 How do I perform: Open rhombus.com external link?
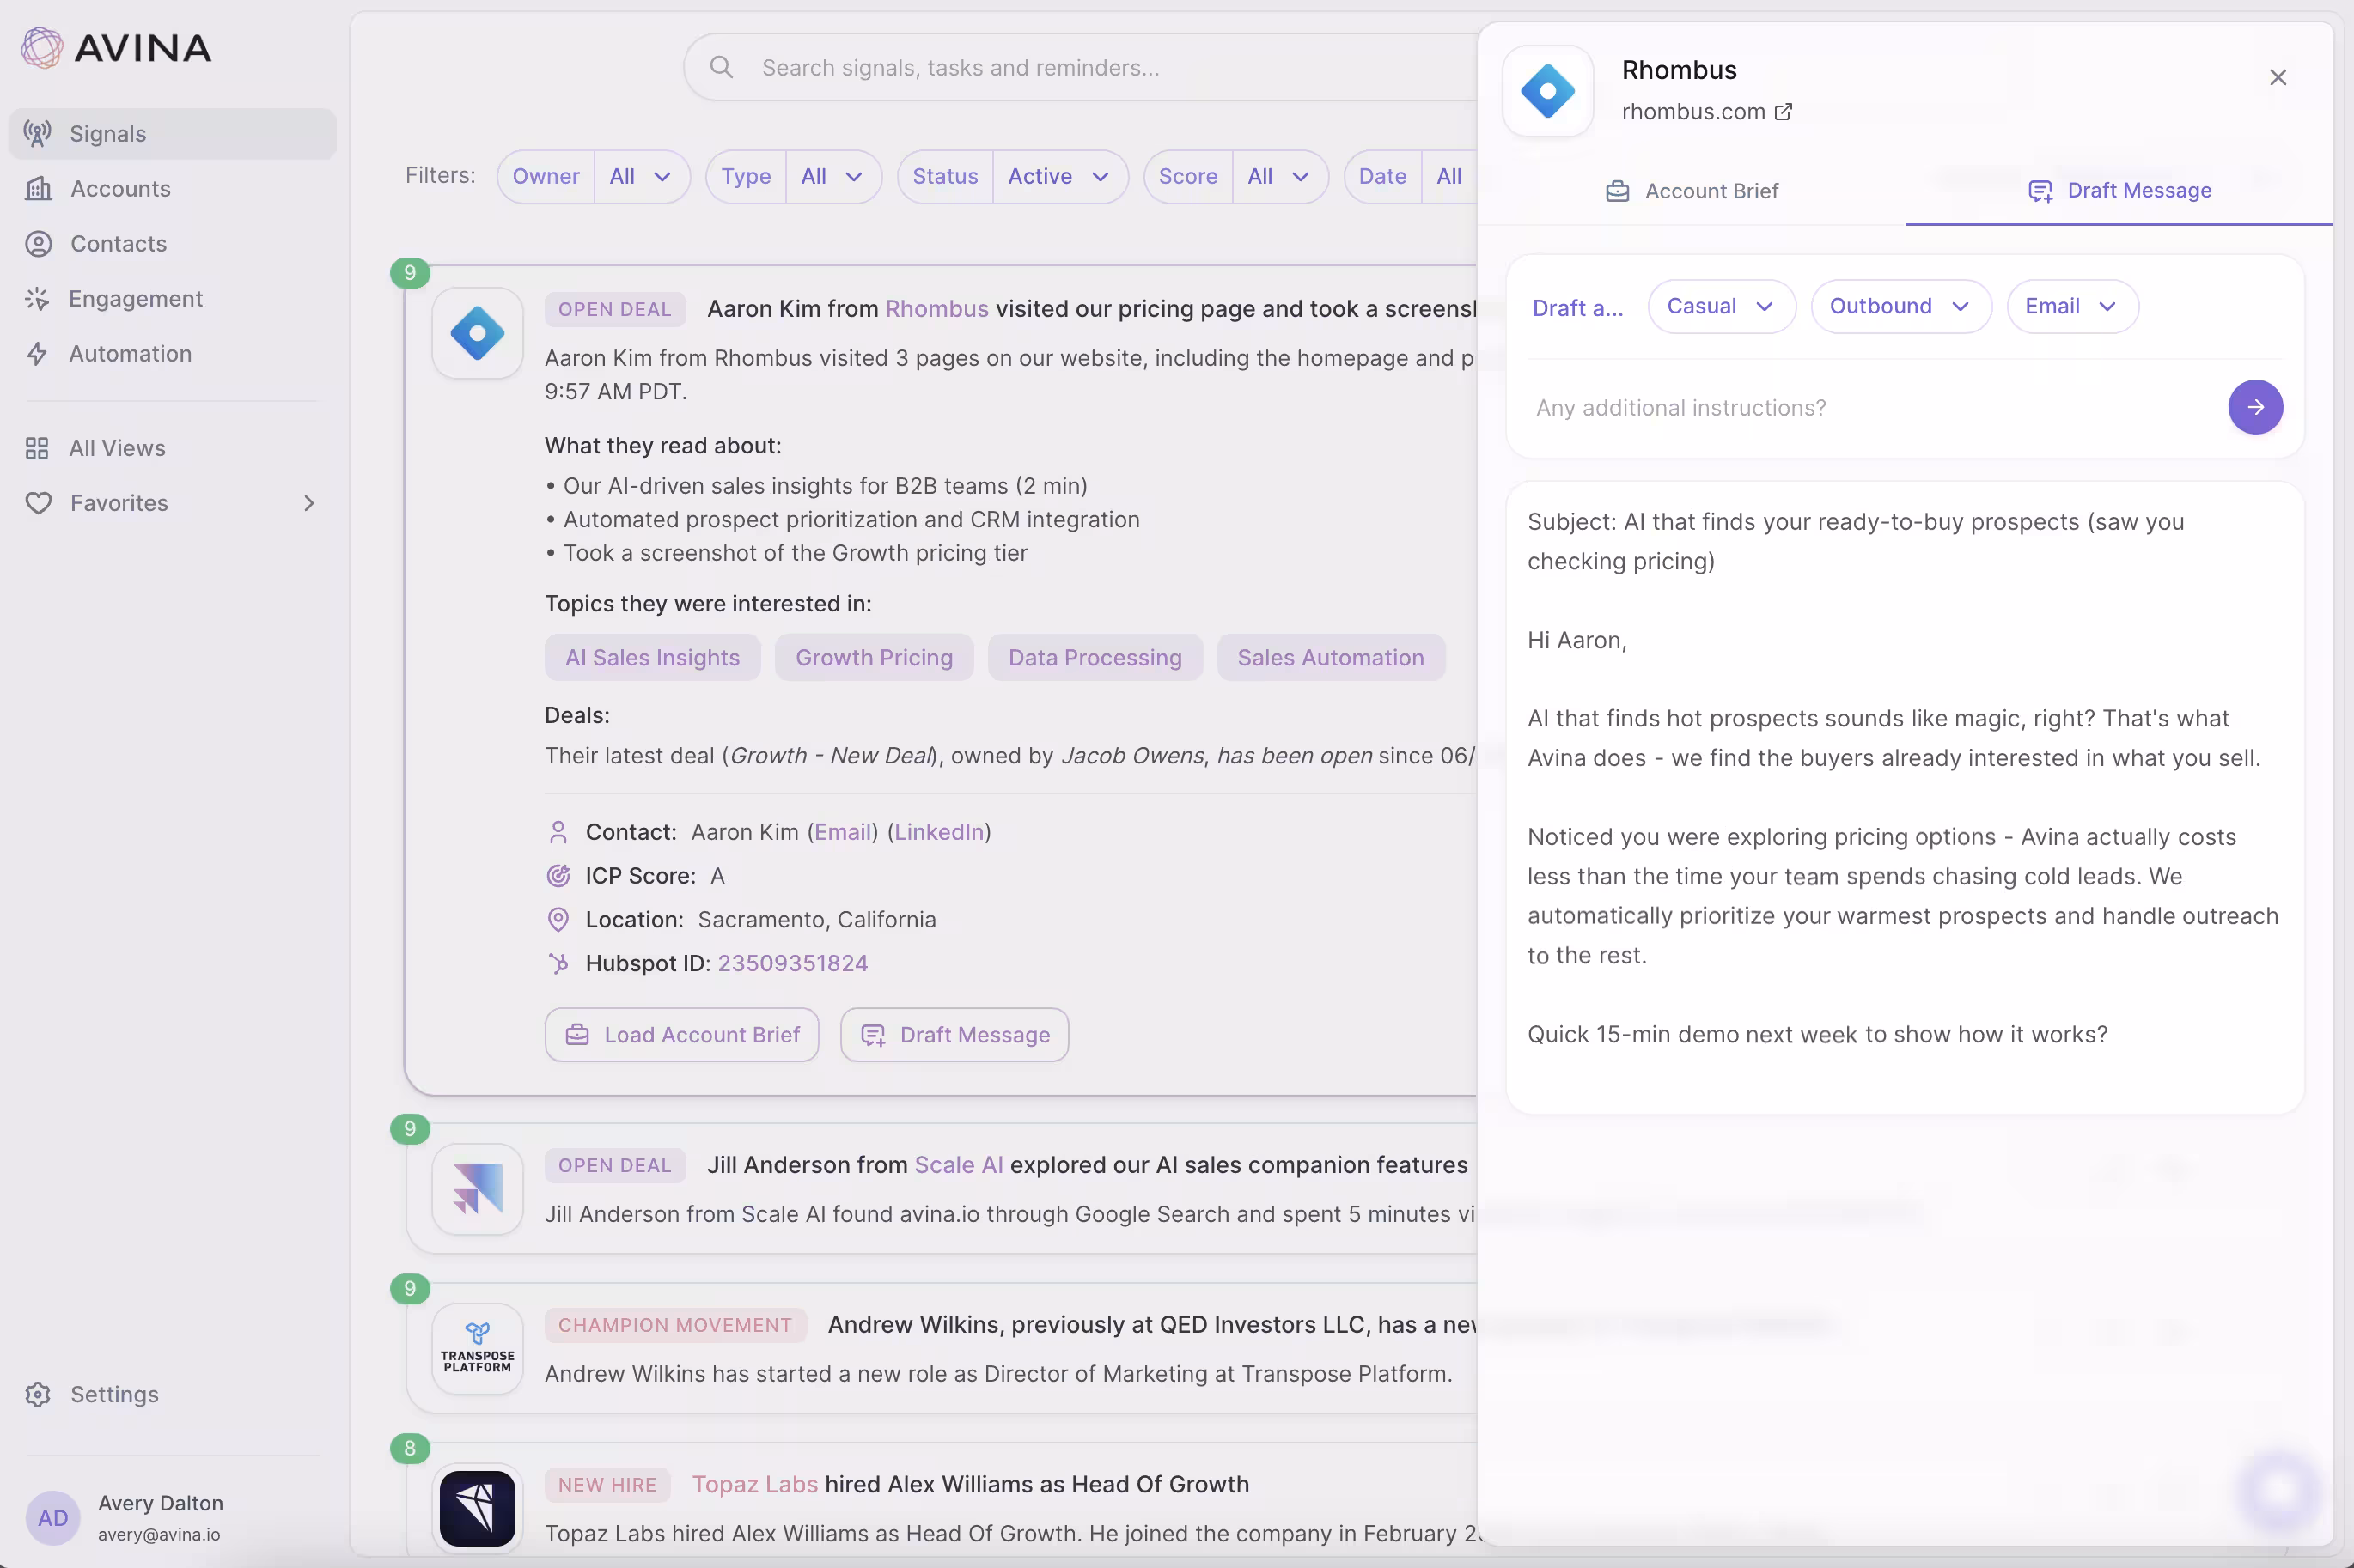click(1707, 112)
